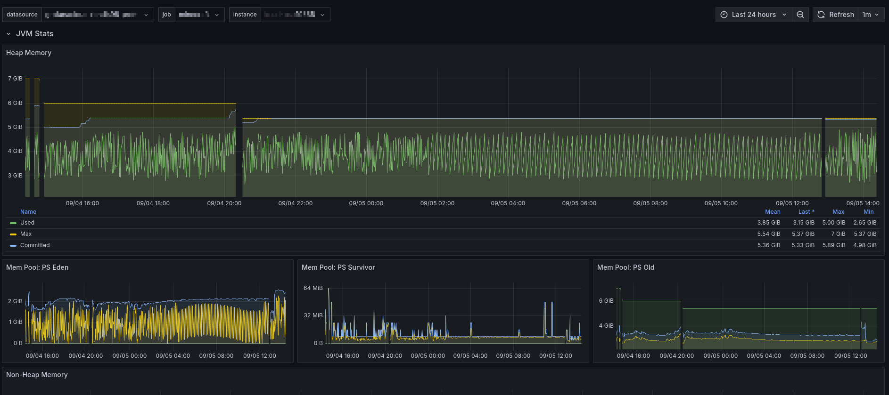Click the yellow Max series color swatch

point(13,234)
